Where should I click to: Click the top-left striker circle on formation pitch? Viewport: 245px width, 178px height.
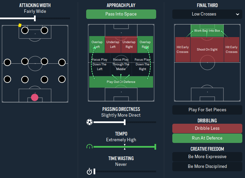25,30
